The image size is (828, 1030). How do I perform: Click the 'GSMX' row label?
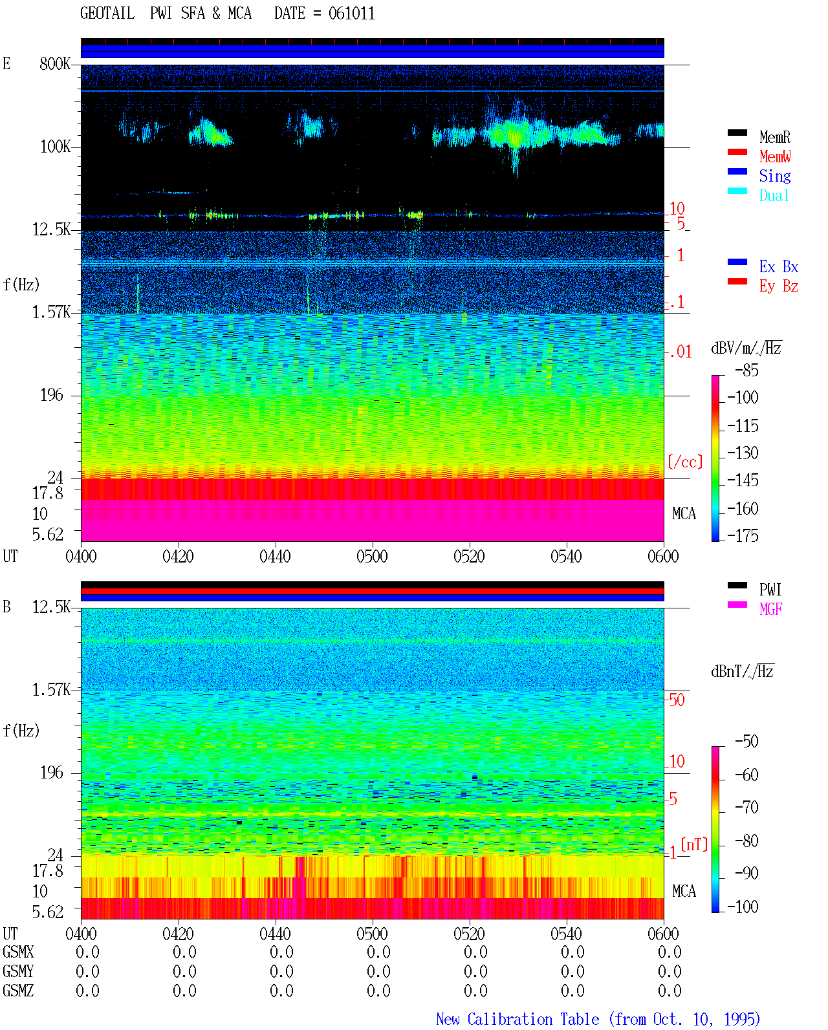[18, 952]
